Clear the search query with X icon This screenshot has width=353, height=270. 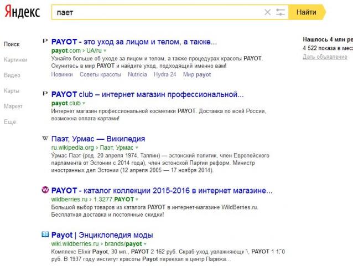click(268, 12)
